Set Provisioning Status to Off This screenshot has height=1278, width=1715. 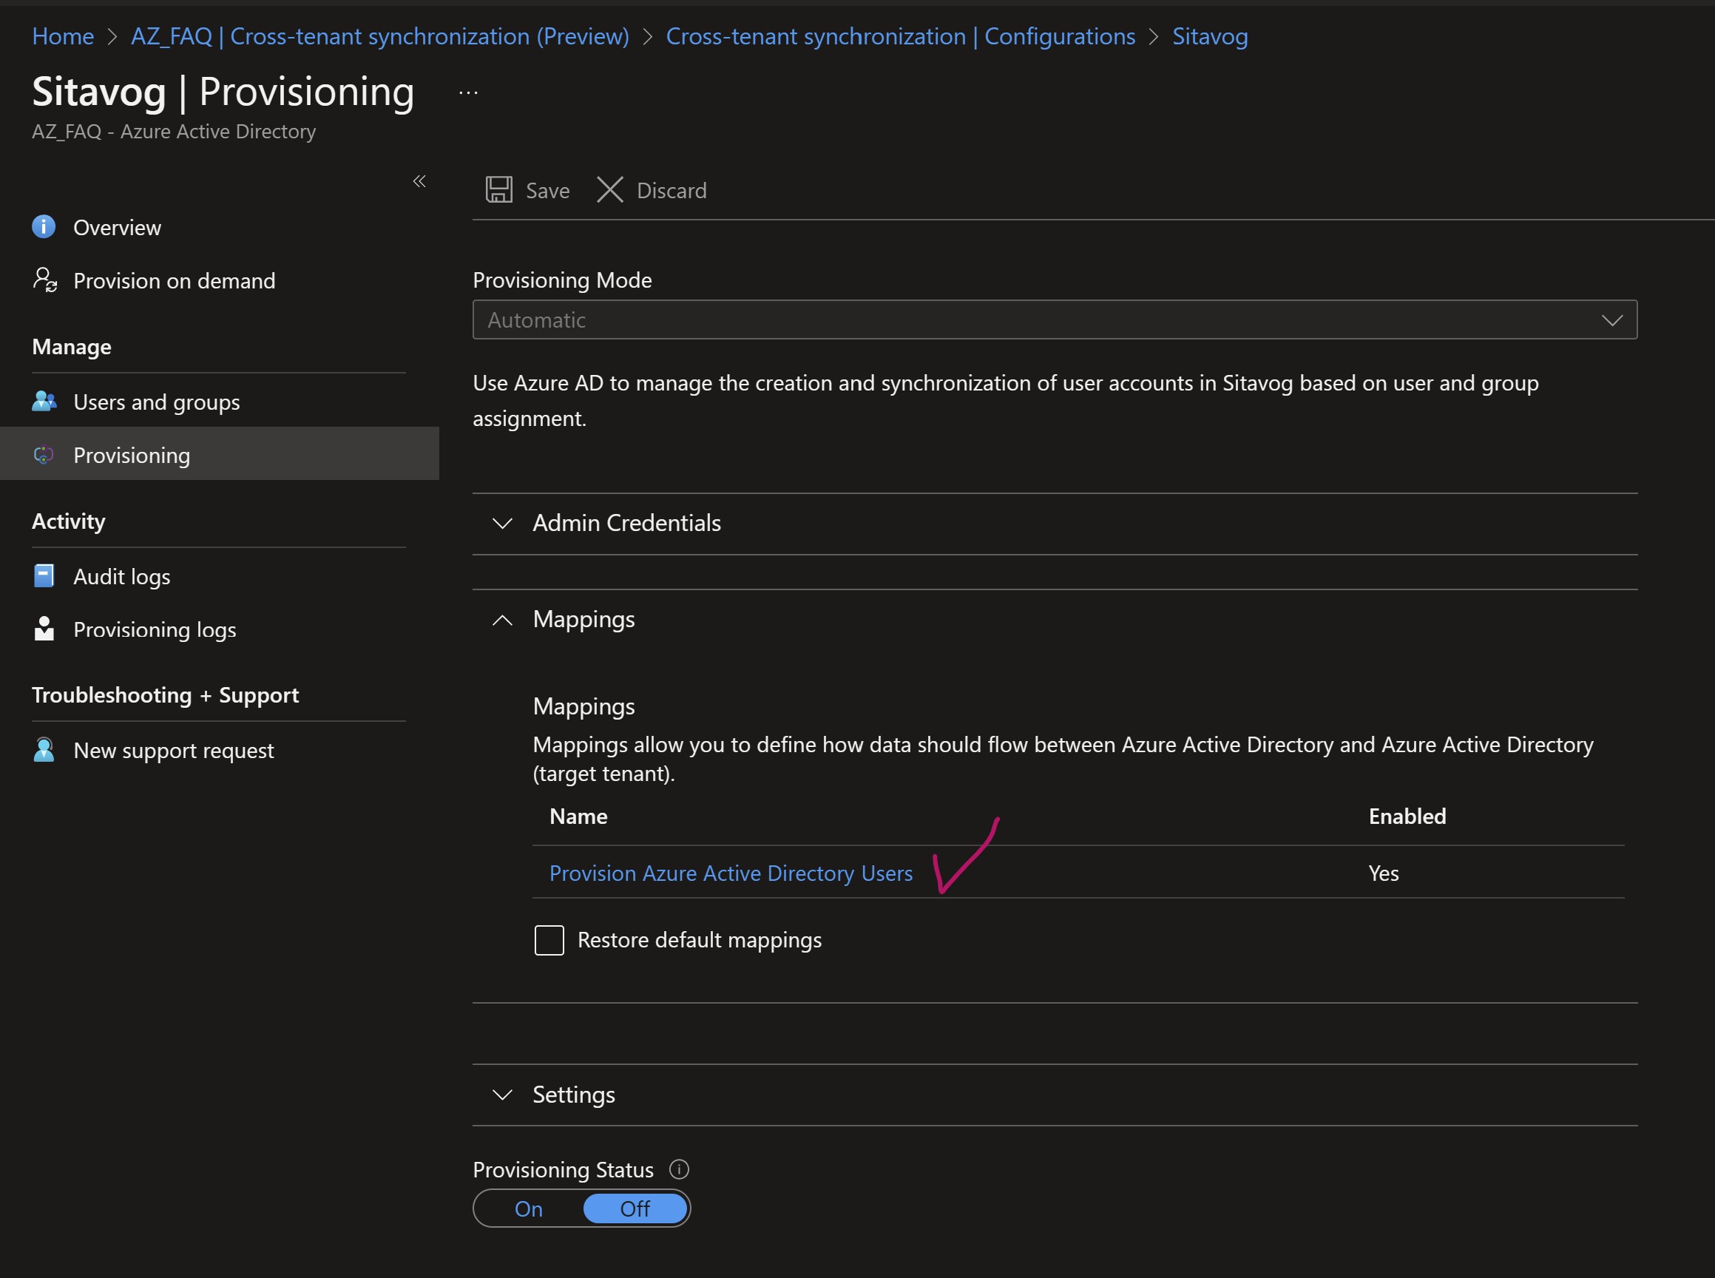(635, 1208)
